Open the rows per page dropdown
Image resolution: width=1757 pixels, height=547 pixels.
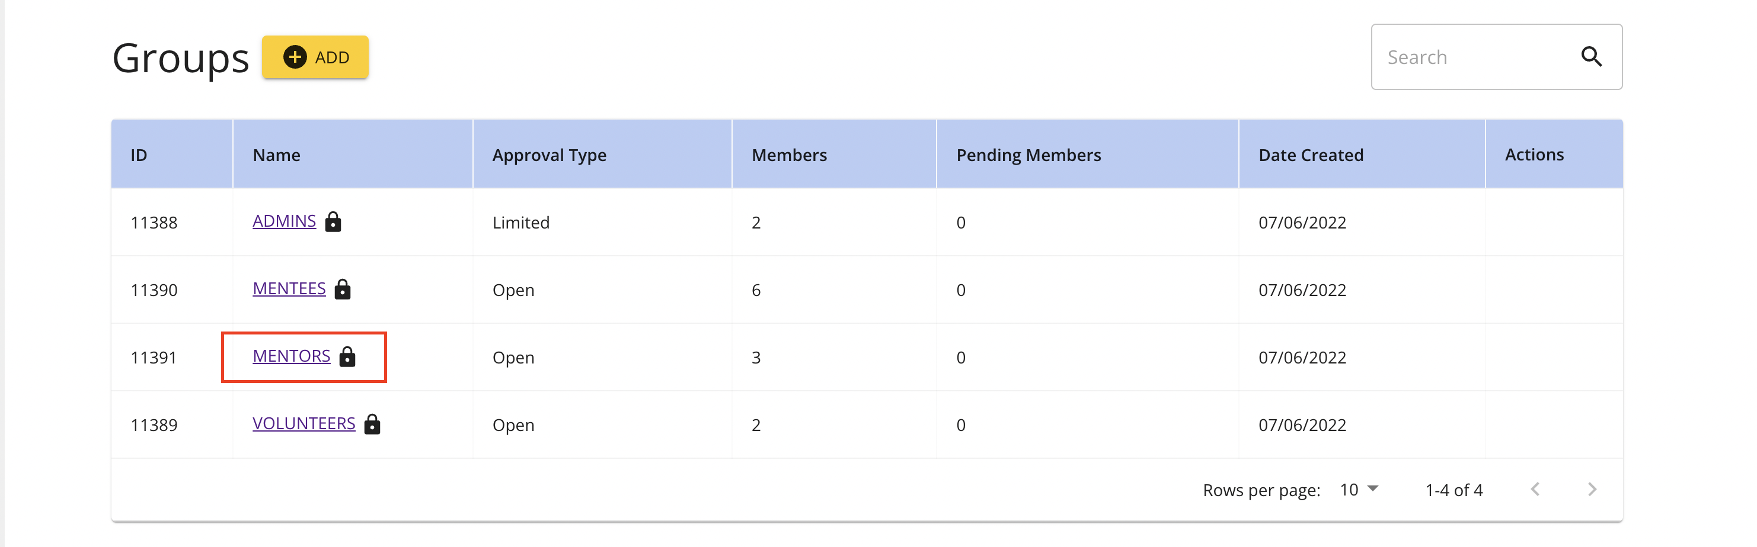(x=1359, y=489)
